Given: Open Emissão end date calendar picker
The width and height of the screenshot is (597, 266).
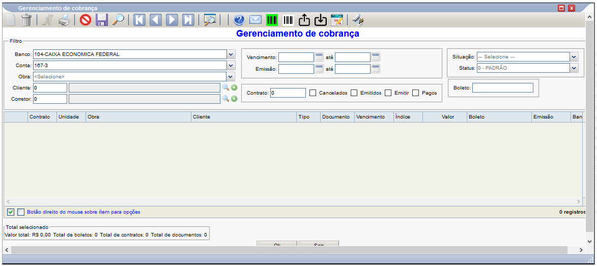Looking at the screenshot, I should pyautogui.click(x=376, y=69).
